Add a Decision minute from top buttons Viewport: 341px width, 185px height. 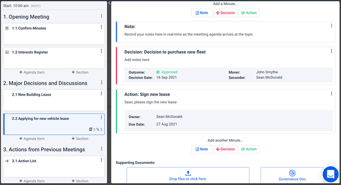tap(226, 13)
